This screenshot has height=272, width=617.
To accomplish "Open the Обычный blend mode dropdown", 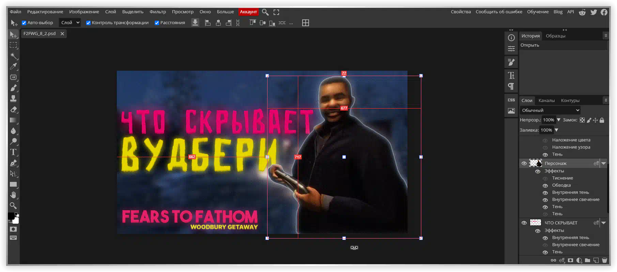I will (x=550, y=110).
